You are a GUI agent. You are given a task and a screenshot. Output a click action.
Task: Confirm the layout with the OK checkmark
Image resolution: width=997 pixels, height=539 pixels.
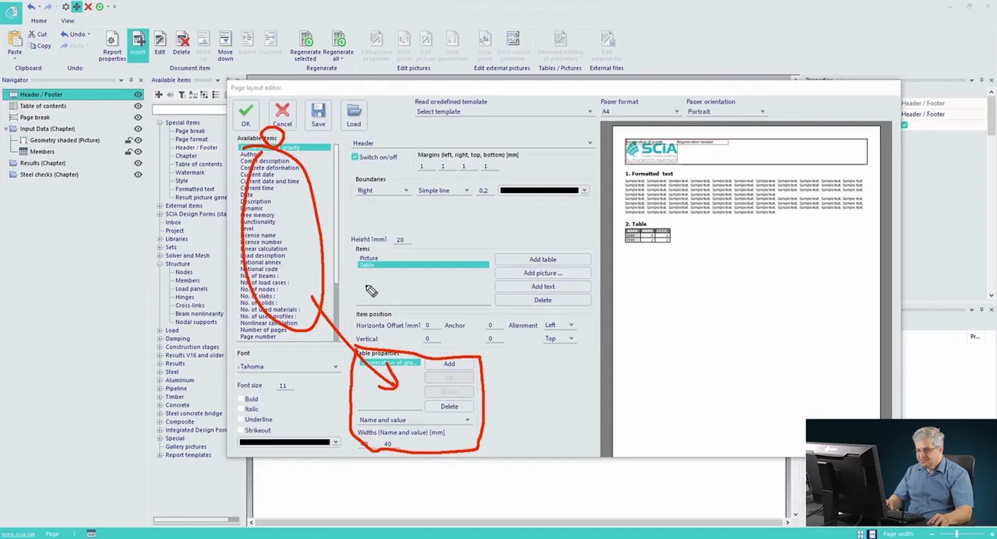click(x=246, y=115)
